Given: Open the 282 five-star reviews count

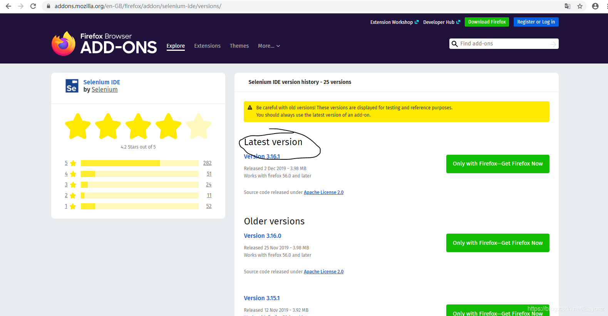Looking at the screenshot, I should pos(207,163).
